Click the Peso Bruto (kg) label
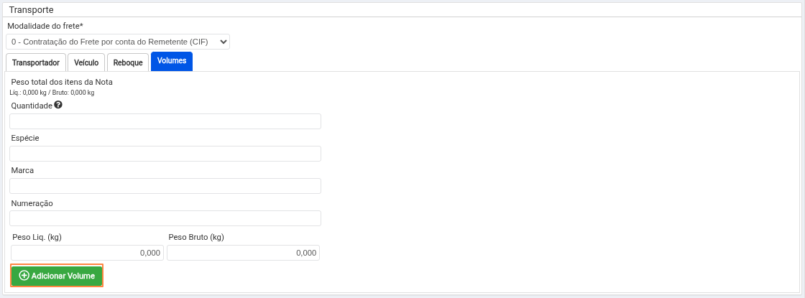This screenshot has height=298, width=805. 196,237
